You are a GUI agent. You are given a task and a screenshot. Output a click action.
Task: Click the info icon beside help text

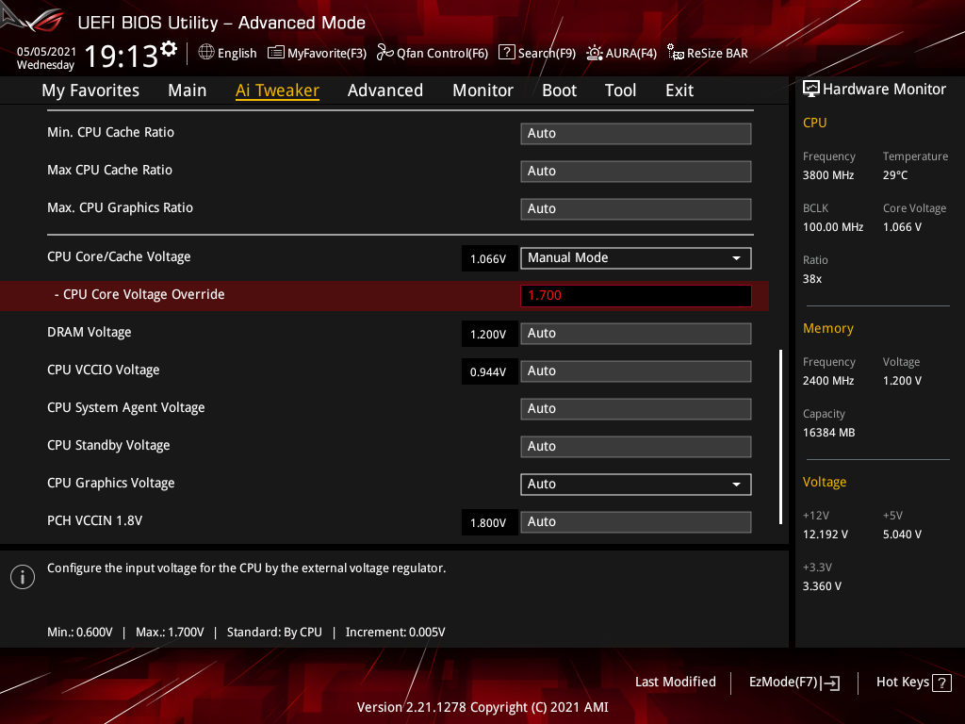pos(23,577)
